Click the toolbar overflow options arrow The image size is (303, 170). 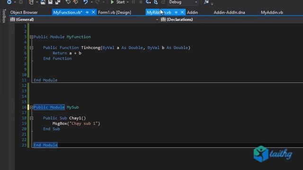212,3
